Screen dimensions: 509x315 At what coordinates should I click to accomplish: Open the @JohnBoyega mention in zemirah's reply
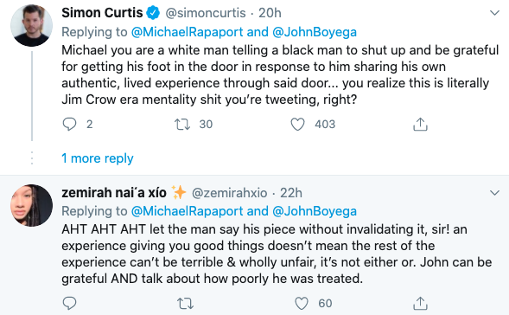pos(315,211)
